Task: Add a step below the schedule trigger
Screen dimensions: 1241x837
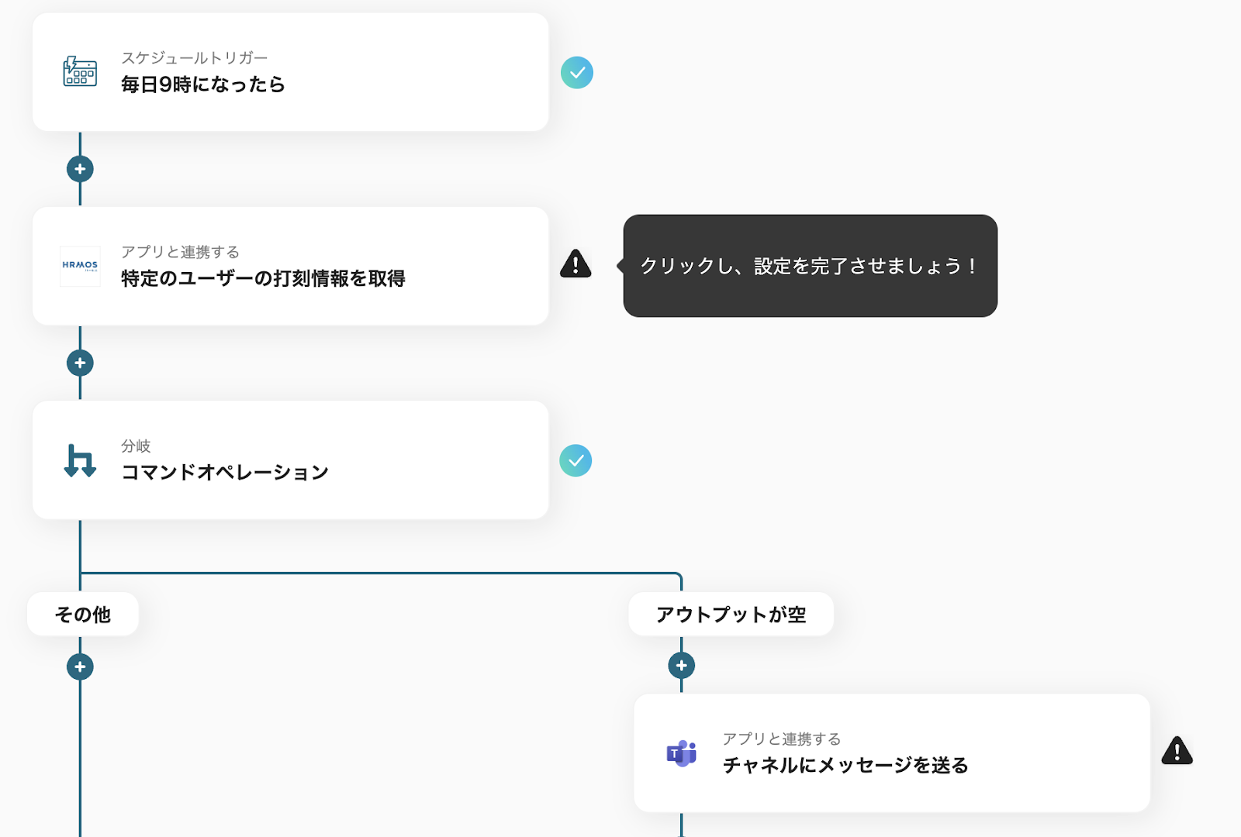Action: [x=80, y=169]
